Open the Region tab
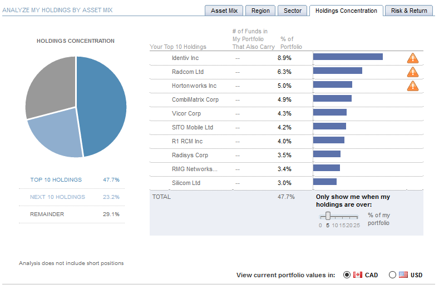This screenshot has height=290, width=439. tap(260, 11)
